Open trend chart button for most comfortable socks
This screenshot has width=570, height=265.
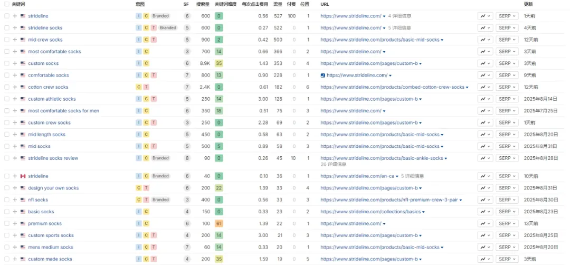pyautogui.click(x=486, y=52)
